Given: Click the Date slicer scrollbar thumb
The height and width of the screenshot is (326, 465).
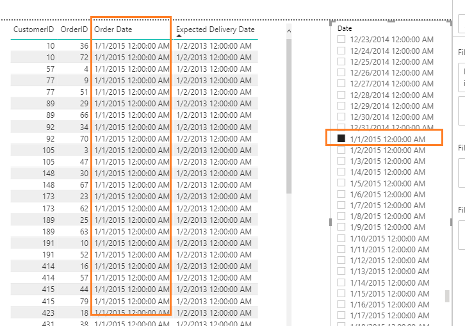Looking at the screenshot, I should (447, 296).
